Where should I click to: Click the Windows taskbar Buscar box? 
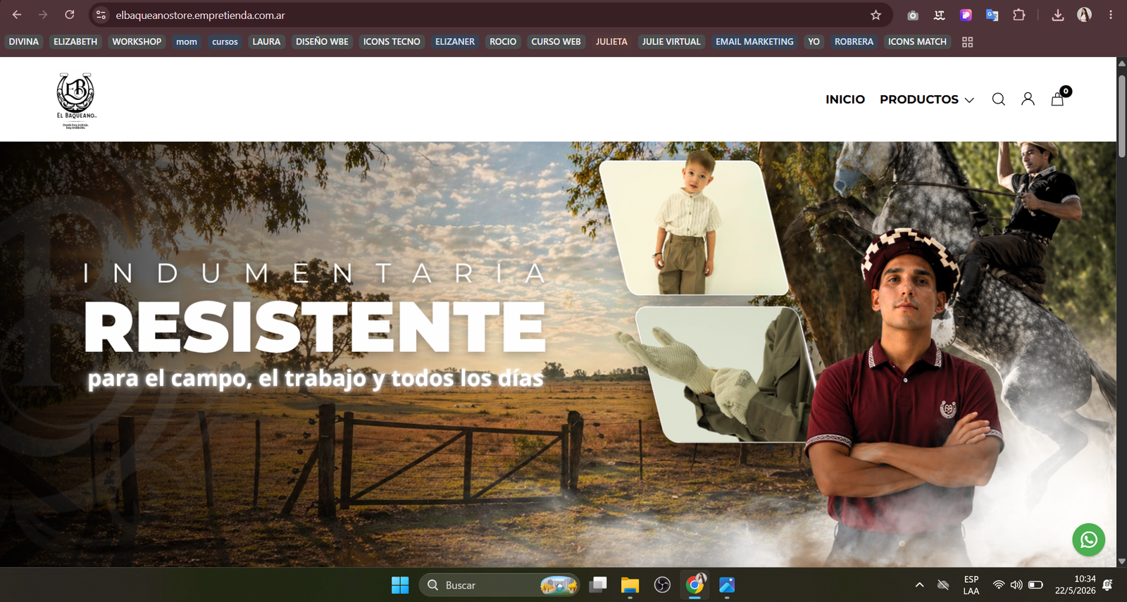coord(499,585)
